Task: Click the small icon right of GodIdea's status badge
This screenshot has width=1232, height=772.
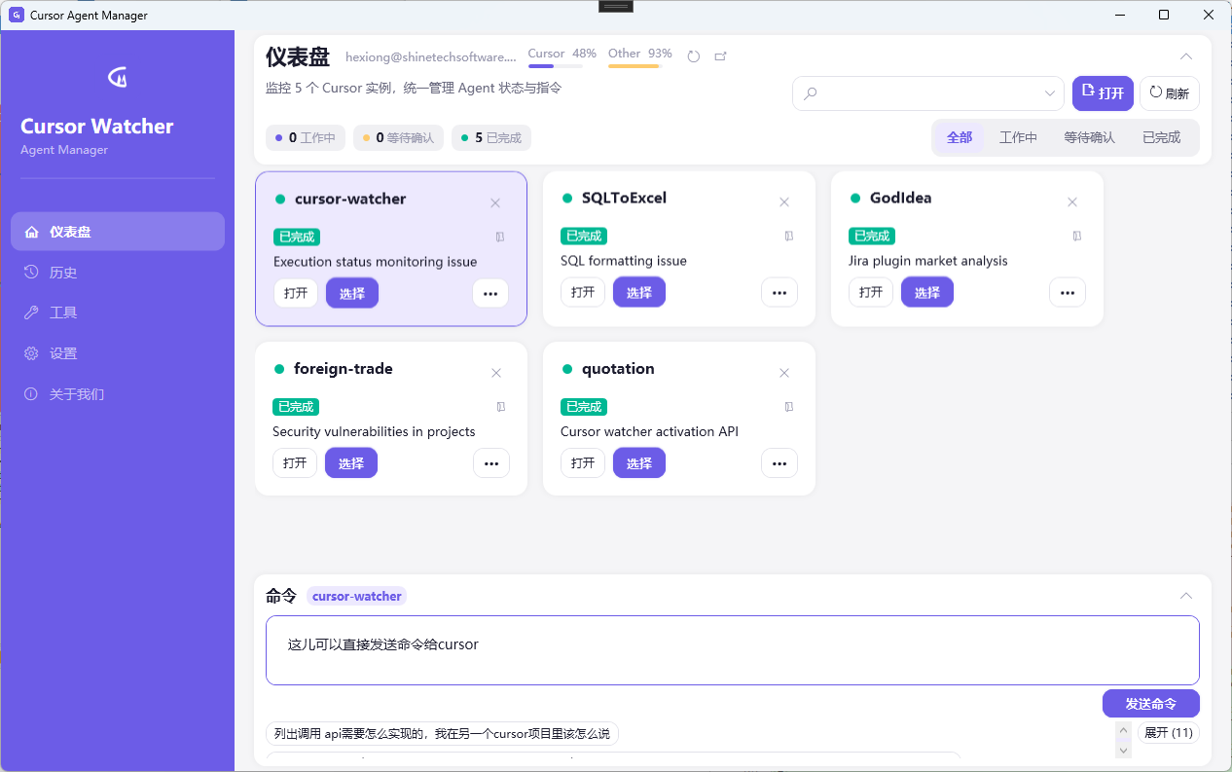Action: [x=1076, y=236]
